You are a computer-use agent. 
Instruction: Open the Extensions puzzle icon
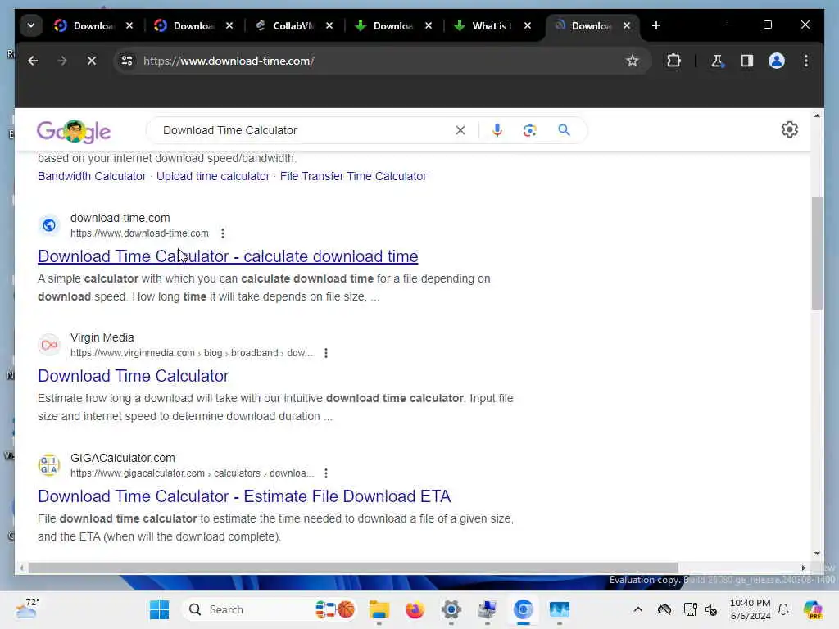(x=673, y=61)
